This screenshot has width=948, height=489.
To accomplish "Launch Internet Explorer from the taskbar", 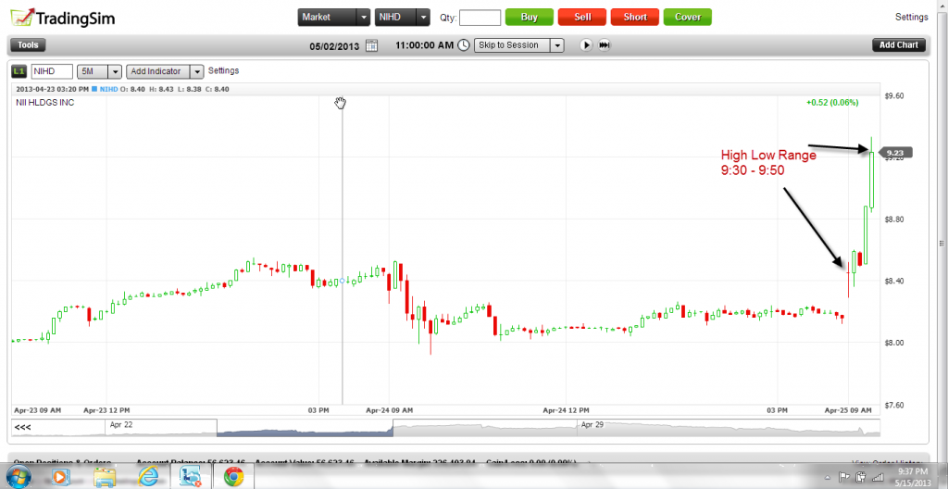I will [x=148, y=477].
